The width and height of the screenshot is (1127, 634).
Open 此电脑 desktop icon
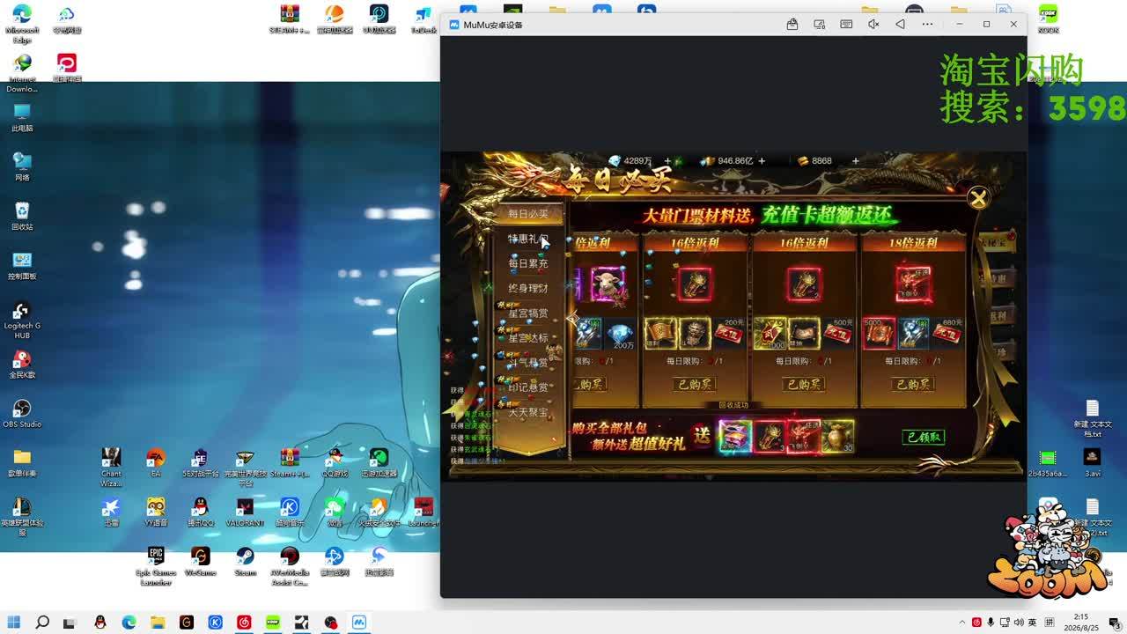[22, 118]
